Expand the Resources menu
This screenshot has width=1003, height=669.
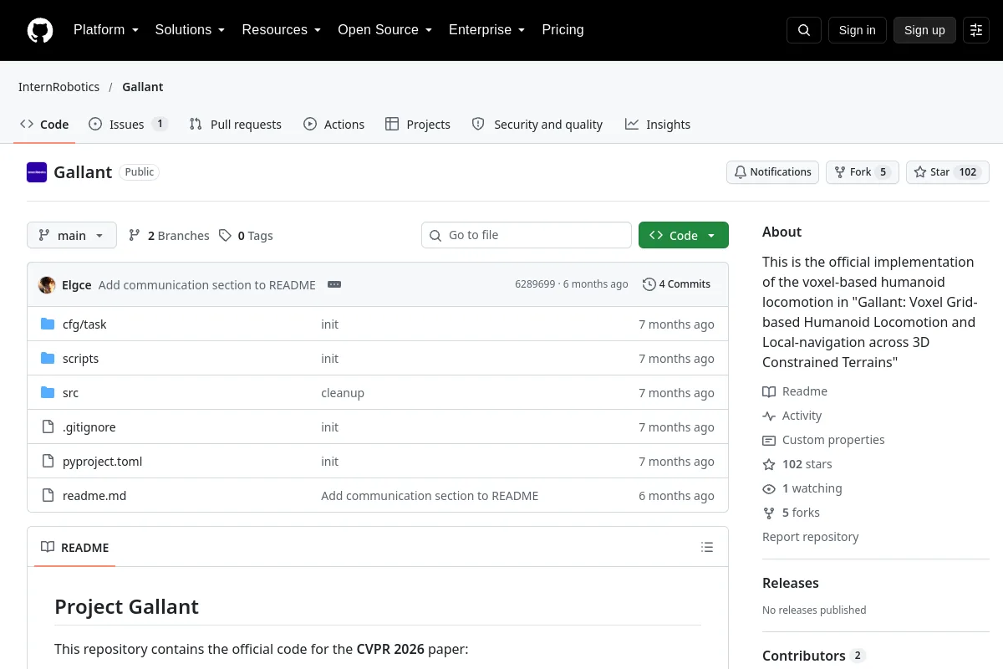pos(282,30)
